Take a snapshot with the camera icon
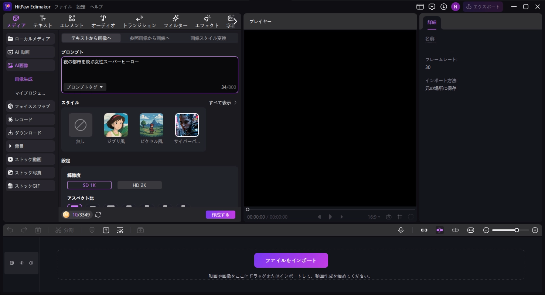This screenshot has width=545, height=295. [x=389, y=217]
